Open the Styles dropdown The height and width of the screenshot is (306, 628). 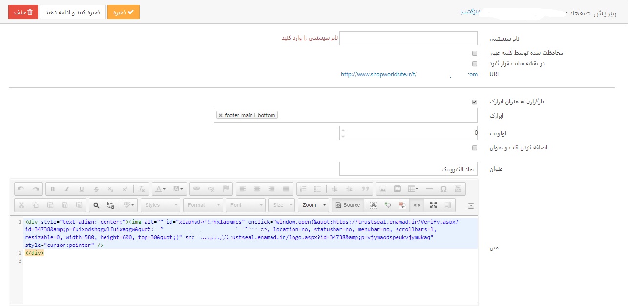tap(160, 205)
